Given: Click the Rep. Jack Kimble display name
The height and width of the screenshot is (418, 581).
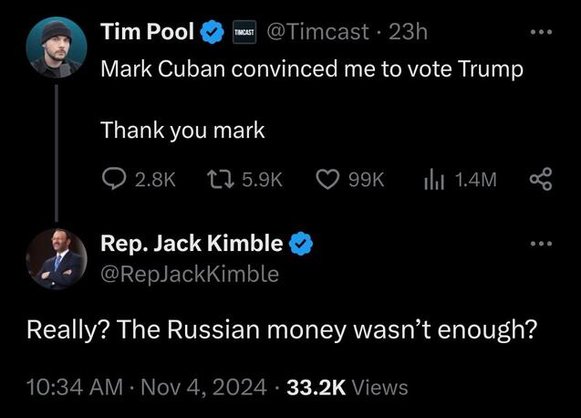Looking at the screenshot, I should 191,244.
